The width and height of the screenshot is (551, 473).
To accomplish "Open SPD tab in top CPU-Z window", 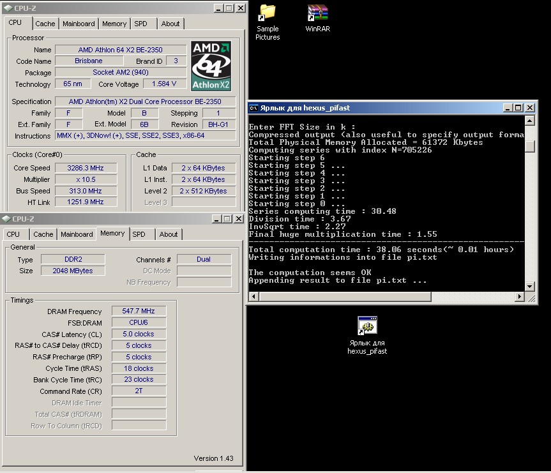I will [x=140, y=24].
